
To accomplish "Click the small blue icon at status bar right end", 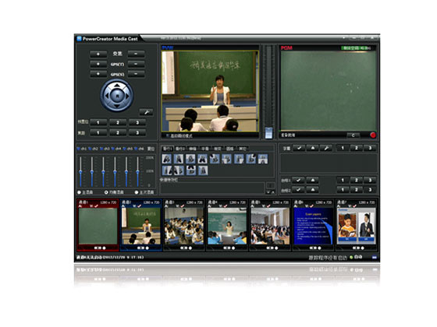I will [x=375, y=258].
